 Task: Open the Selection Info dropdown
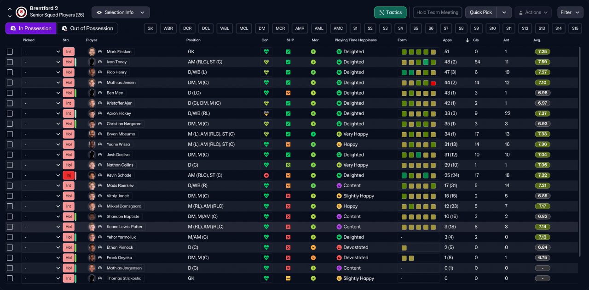pos(121,12)
